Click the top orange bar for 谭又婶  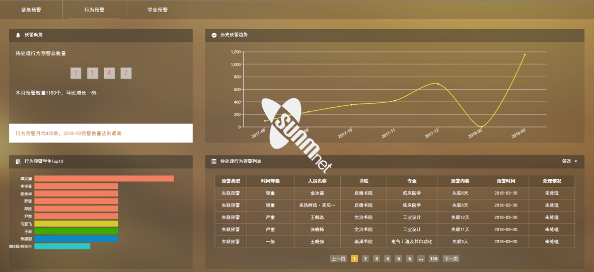(104, 178)
